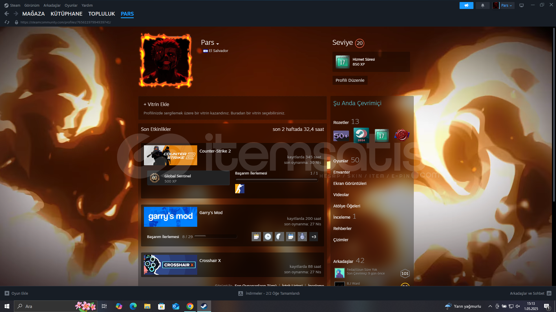Image resolution: width=556 pixels, height=312 pixels.
Task: Click the +3 more achievements box
Action: tap(314, 237)
